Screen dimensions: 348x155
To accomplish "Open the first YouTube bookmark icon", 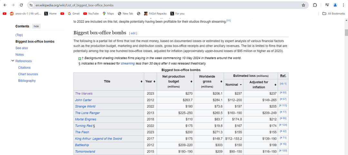I will pyautogui.click(x=5, y=14).
